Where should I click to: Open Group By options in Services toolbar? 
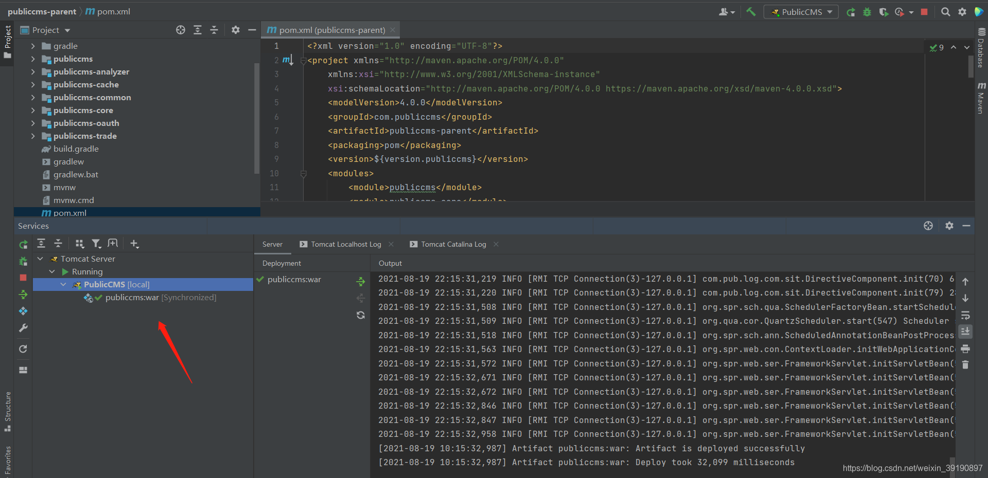click(x=80, y=243)
